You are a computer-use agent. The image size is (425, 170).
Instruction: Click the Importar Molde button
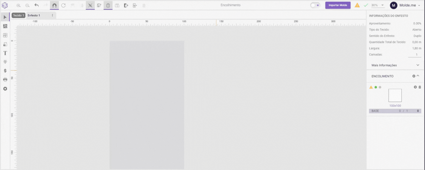coord(338,5)
